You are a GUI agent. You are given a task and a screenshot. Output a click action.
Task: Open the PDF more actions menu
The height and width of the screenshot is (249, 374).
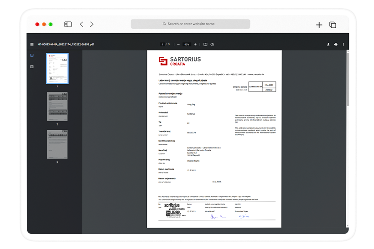(343, 45)
